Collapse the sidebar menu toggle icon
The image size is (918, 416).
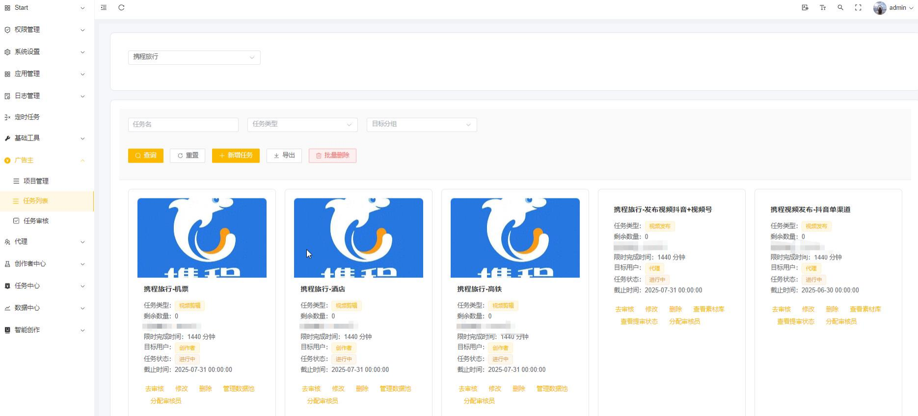click(x=104, y=7)
